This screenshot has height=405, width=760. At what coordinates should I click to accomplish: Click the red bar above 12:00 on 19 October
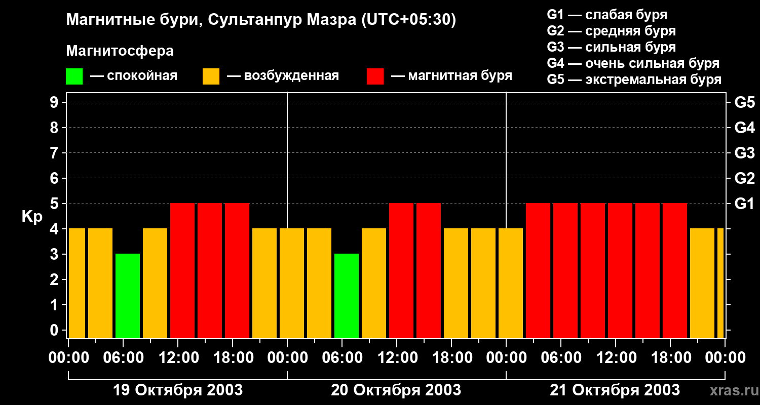coord(182,270)
